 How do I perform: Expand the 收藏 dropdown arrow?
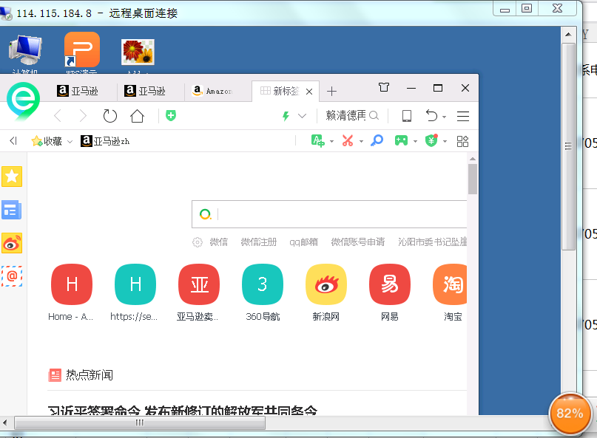(x=70, y=142)
